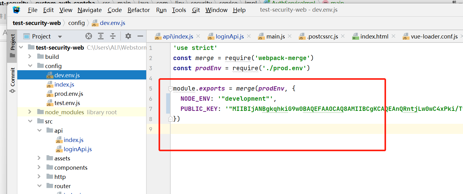Viewport: 463px width, 194px height.
Task: Close the loginApi.js editor tab
Action: (x=249, y=36)
